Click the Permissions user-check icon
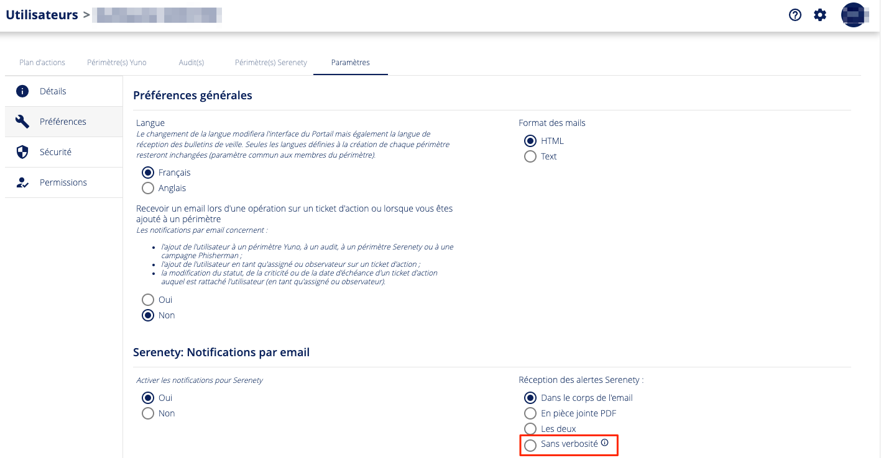Image resolution: width=881 pixels, height=458 pixels. [23, 182]
